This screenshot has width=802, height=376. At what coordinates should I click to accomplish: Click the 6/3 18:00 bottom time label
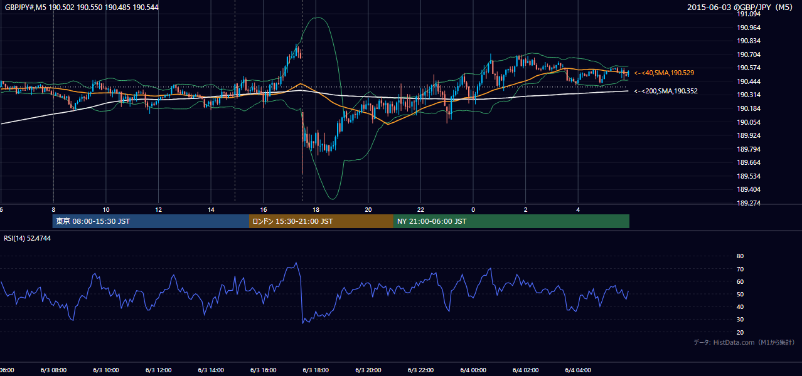[x=316, y=370]
